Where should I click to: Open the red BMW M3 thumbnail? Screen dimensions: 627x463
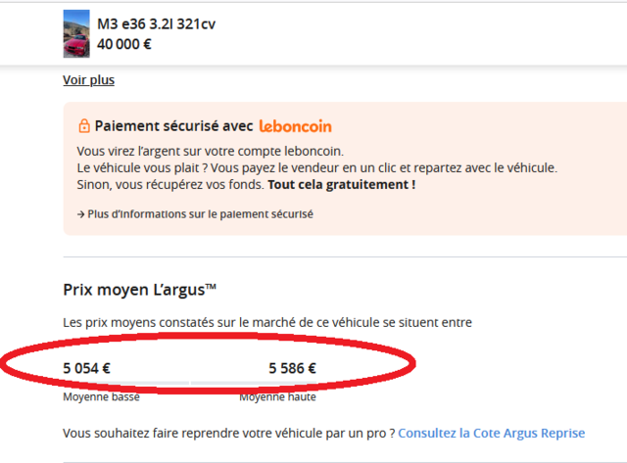pyautogui.click(x=76, y=34)
